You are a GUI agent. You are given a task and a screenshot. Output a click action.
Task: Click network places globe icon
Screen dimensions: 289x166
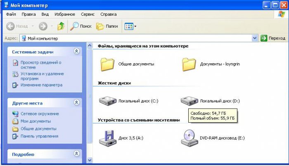[15, 114]
